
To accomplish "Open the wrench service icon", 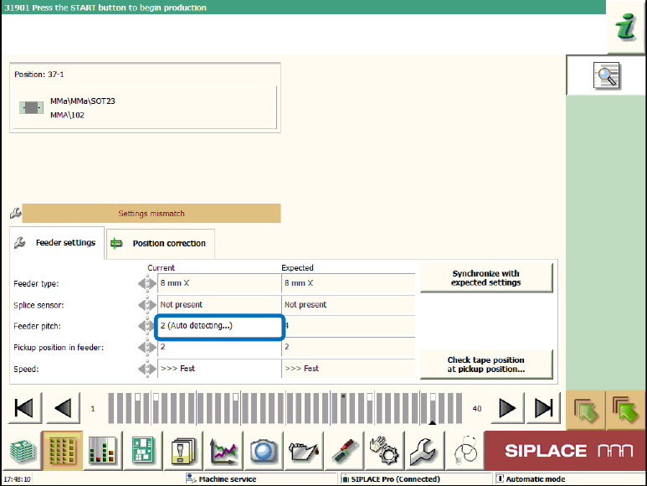I will [x=425, y=451].
